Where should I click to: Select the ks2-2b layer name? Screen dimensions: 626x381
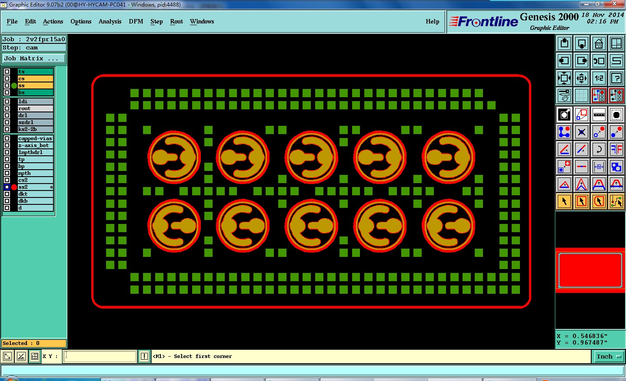pyautogui.click(x=36, y=129)
